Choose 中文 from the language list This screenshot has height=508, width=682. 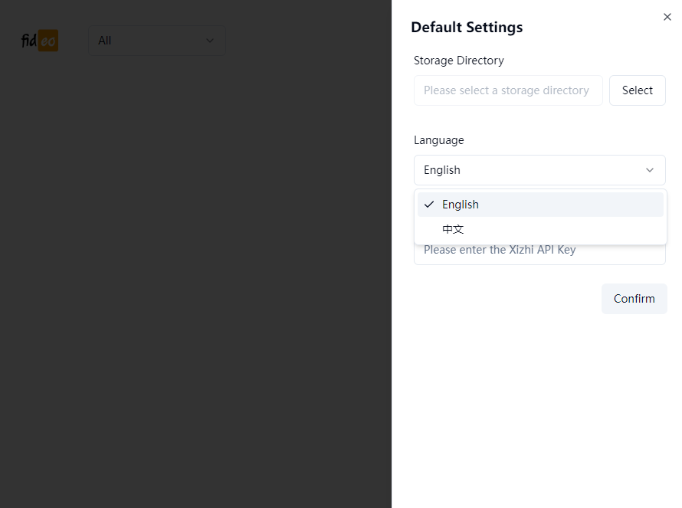pyautogui.click(x=540, y=229)
